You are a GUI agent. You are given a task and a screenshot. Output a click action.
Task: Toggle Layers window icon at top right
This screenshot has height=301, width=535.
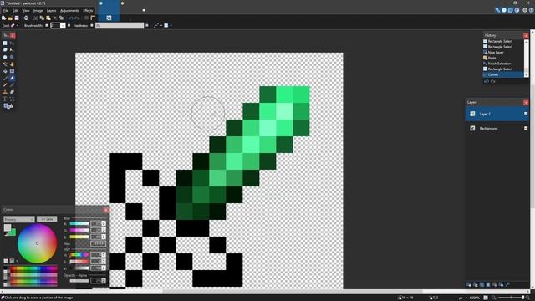[x=511, y=10]
